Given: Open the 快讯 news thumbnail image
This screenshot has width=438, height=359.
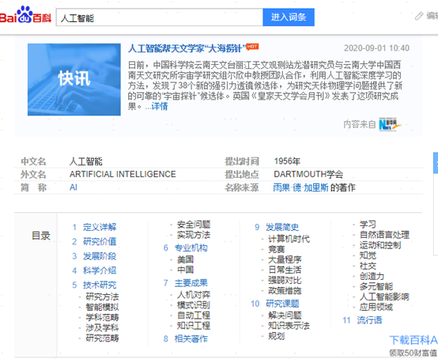Looking at the screenshot, I should coord(74,79).
